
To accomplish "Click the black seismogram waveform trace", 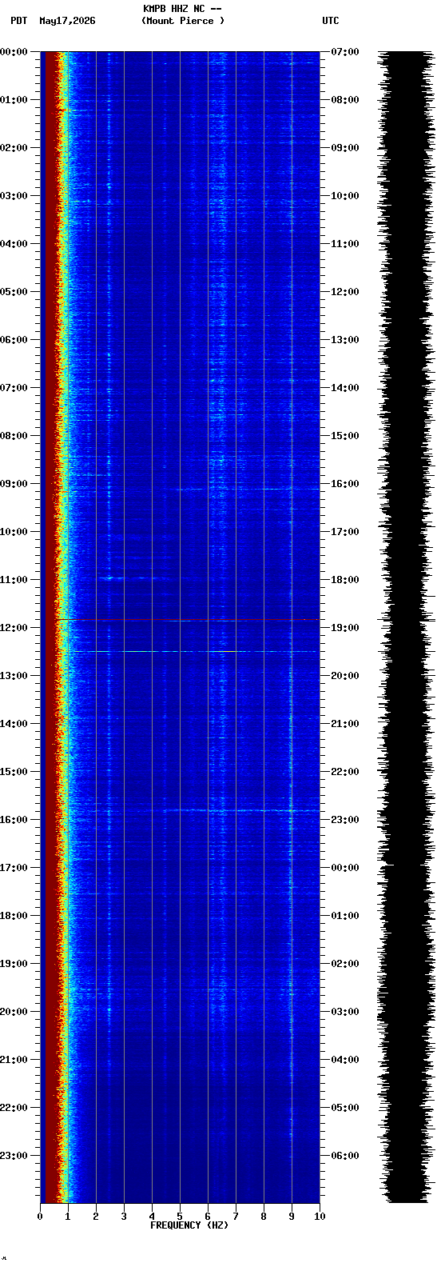I will tap(407, 627).
